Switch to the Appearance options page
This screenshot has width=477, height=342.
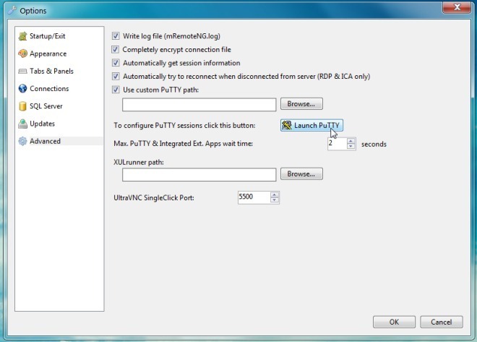coord(48,54)
